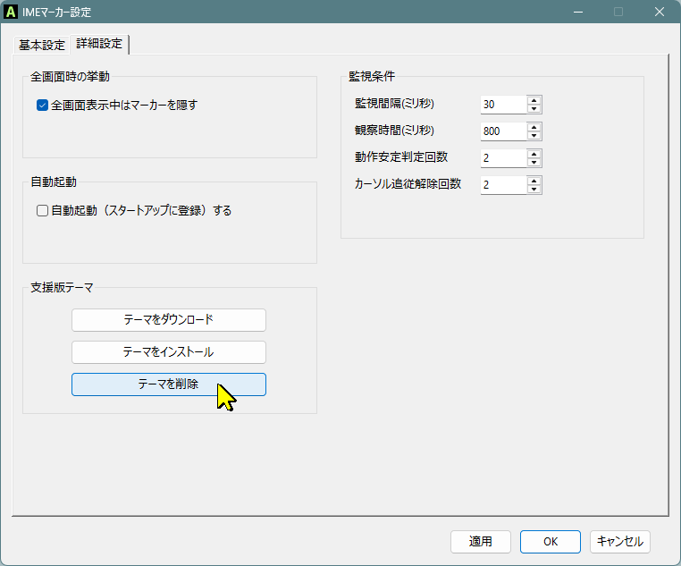681x566 pixels.
Task: Click the 監視条件 group label
Action: [372, 77]
